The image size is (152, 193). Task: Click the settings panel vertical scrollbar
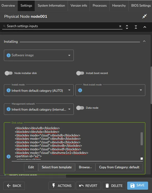point(151,85)
